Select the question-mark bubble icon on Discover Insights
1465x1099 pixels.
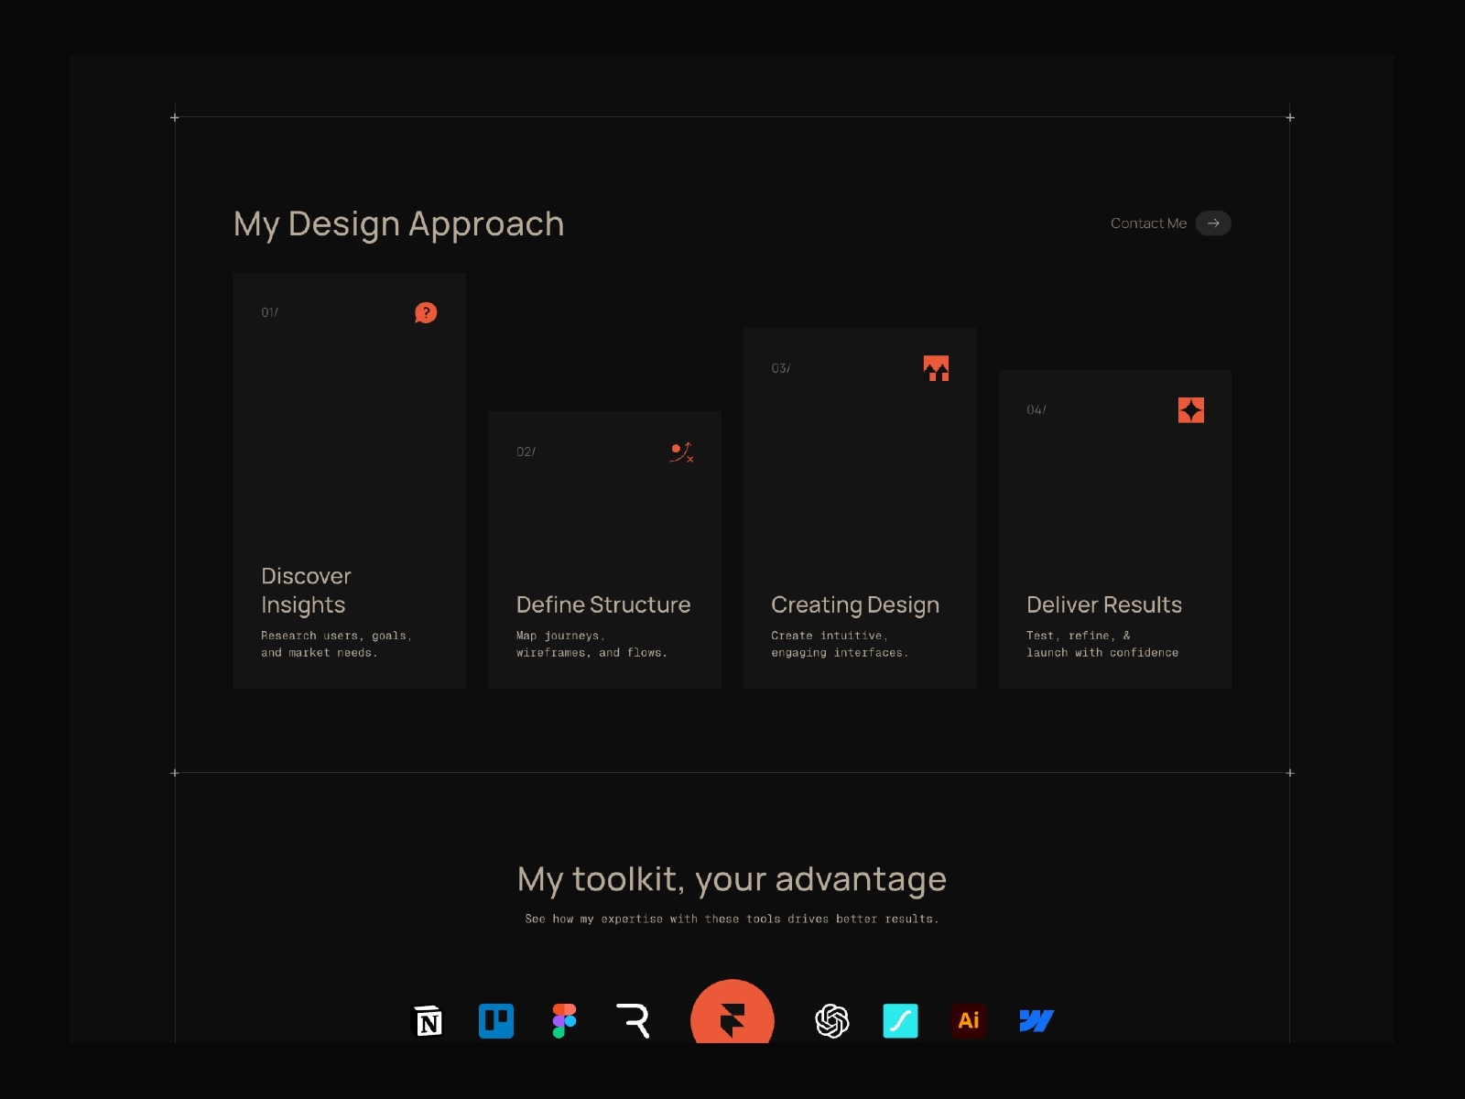pos(425,311)
